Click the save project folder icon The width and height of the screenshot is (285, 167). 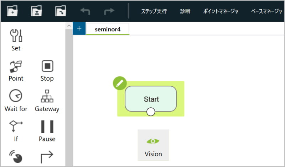(x=36, y=11)
